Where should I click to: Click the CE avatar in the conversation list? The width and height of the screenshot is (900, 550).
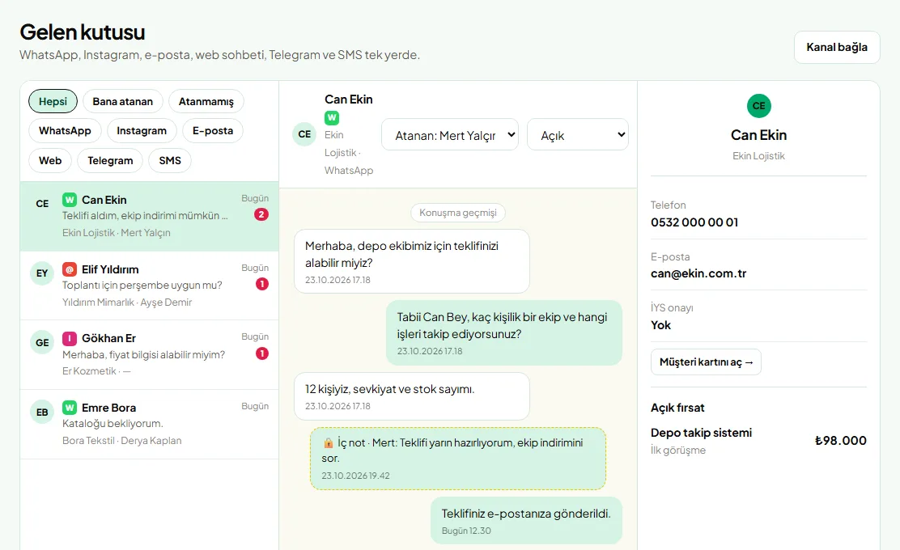42,204
